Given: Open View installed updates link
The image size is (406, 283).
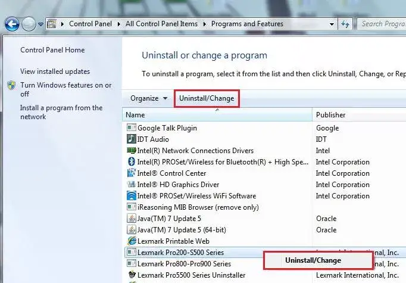Looking at the screenshot, I should 55,71.
